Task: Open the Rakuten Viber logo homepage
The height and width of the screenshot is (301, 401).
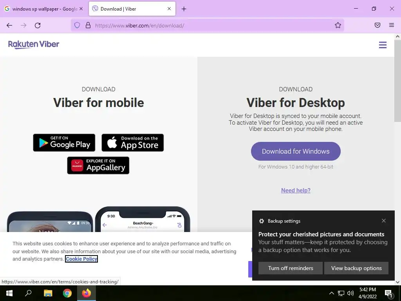Action: point(34,45)
